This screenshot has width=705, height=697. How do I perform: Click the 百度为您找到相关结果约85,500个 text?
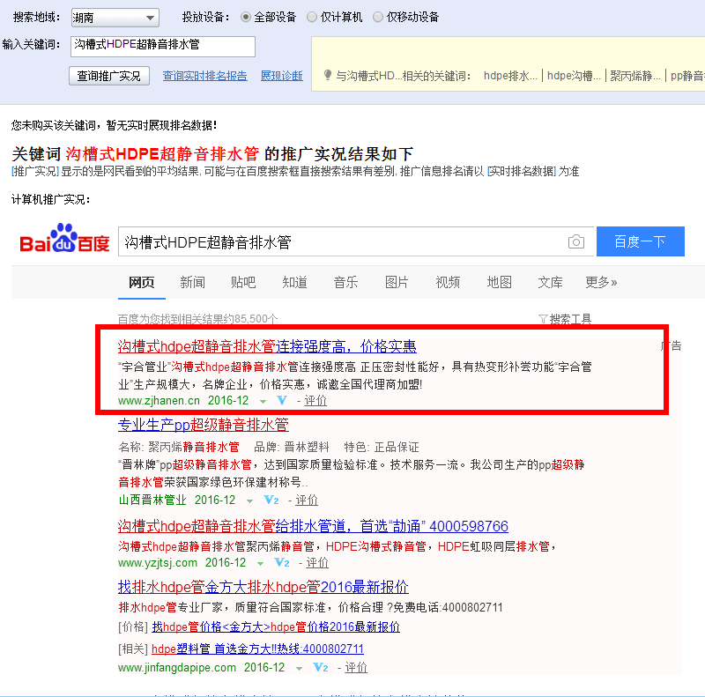[197, 319]
